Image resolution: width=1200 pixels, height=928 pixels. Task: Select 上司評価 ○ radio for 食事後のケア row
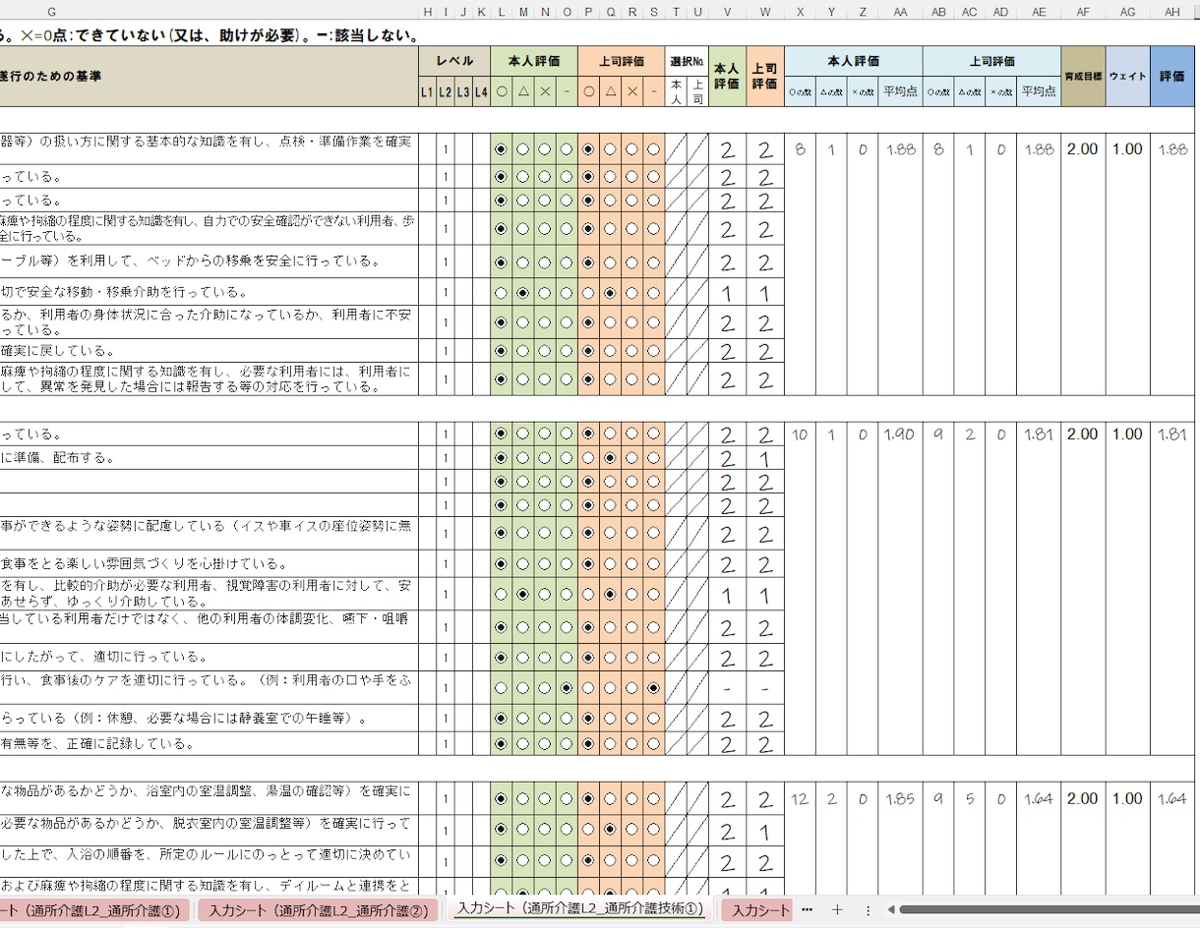click(589, 688)
